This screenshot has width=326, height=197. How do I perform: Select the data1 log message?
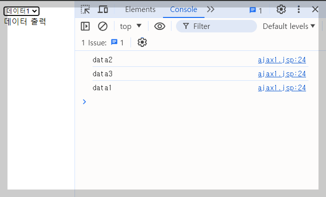pyautogui.click(x=102, y=88)
